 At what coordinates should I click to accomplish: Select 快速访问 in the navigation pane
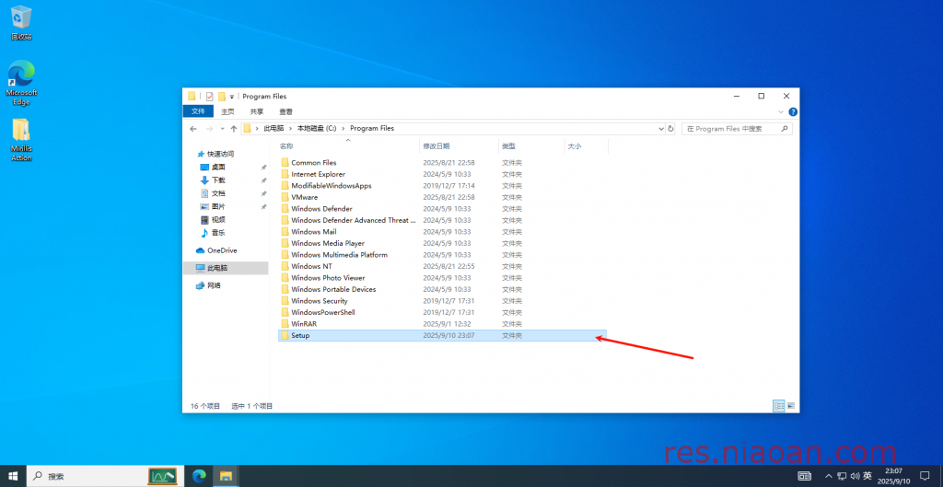215,154
